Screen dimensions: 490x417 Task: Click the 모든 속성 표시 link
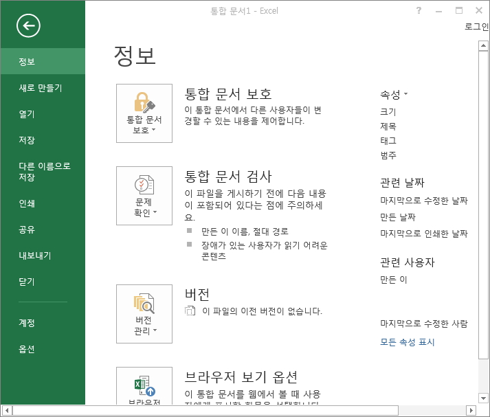pyautogui.click(x=407, y=342)
